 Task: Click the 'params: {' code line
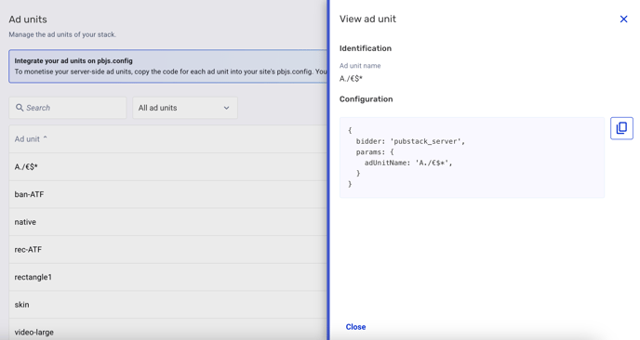coord(375,152)
